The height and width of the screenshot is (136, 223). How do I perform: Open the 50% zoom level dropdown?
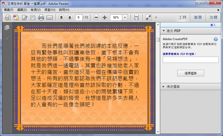(125, 18)
